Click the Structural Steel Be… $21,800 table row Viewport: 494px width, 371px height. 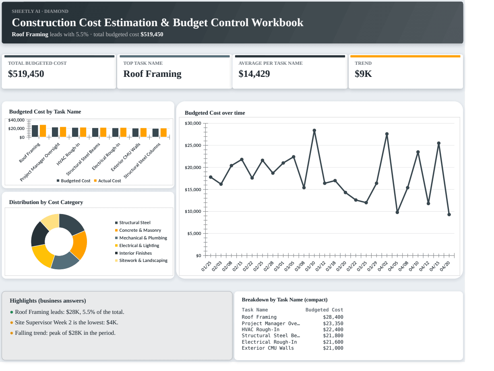tap(292, 336)
